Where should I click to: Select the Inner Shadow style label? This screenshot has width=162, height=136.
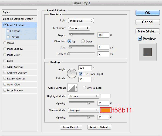[15, 49]
